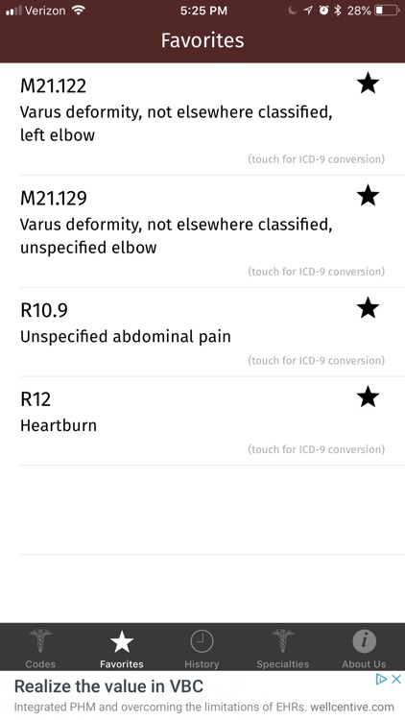This screenshot has width=405, height=720.
Task: Remove R10.9 from favorites via star
Action: [x=368, y=307]
